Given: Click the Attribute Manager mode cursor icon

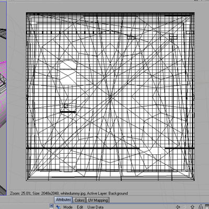Looking at the screenshot, I should click(58, 207).
